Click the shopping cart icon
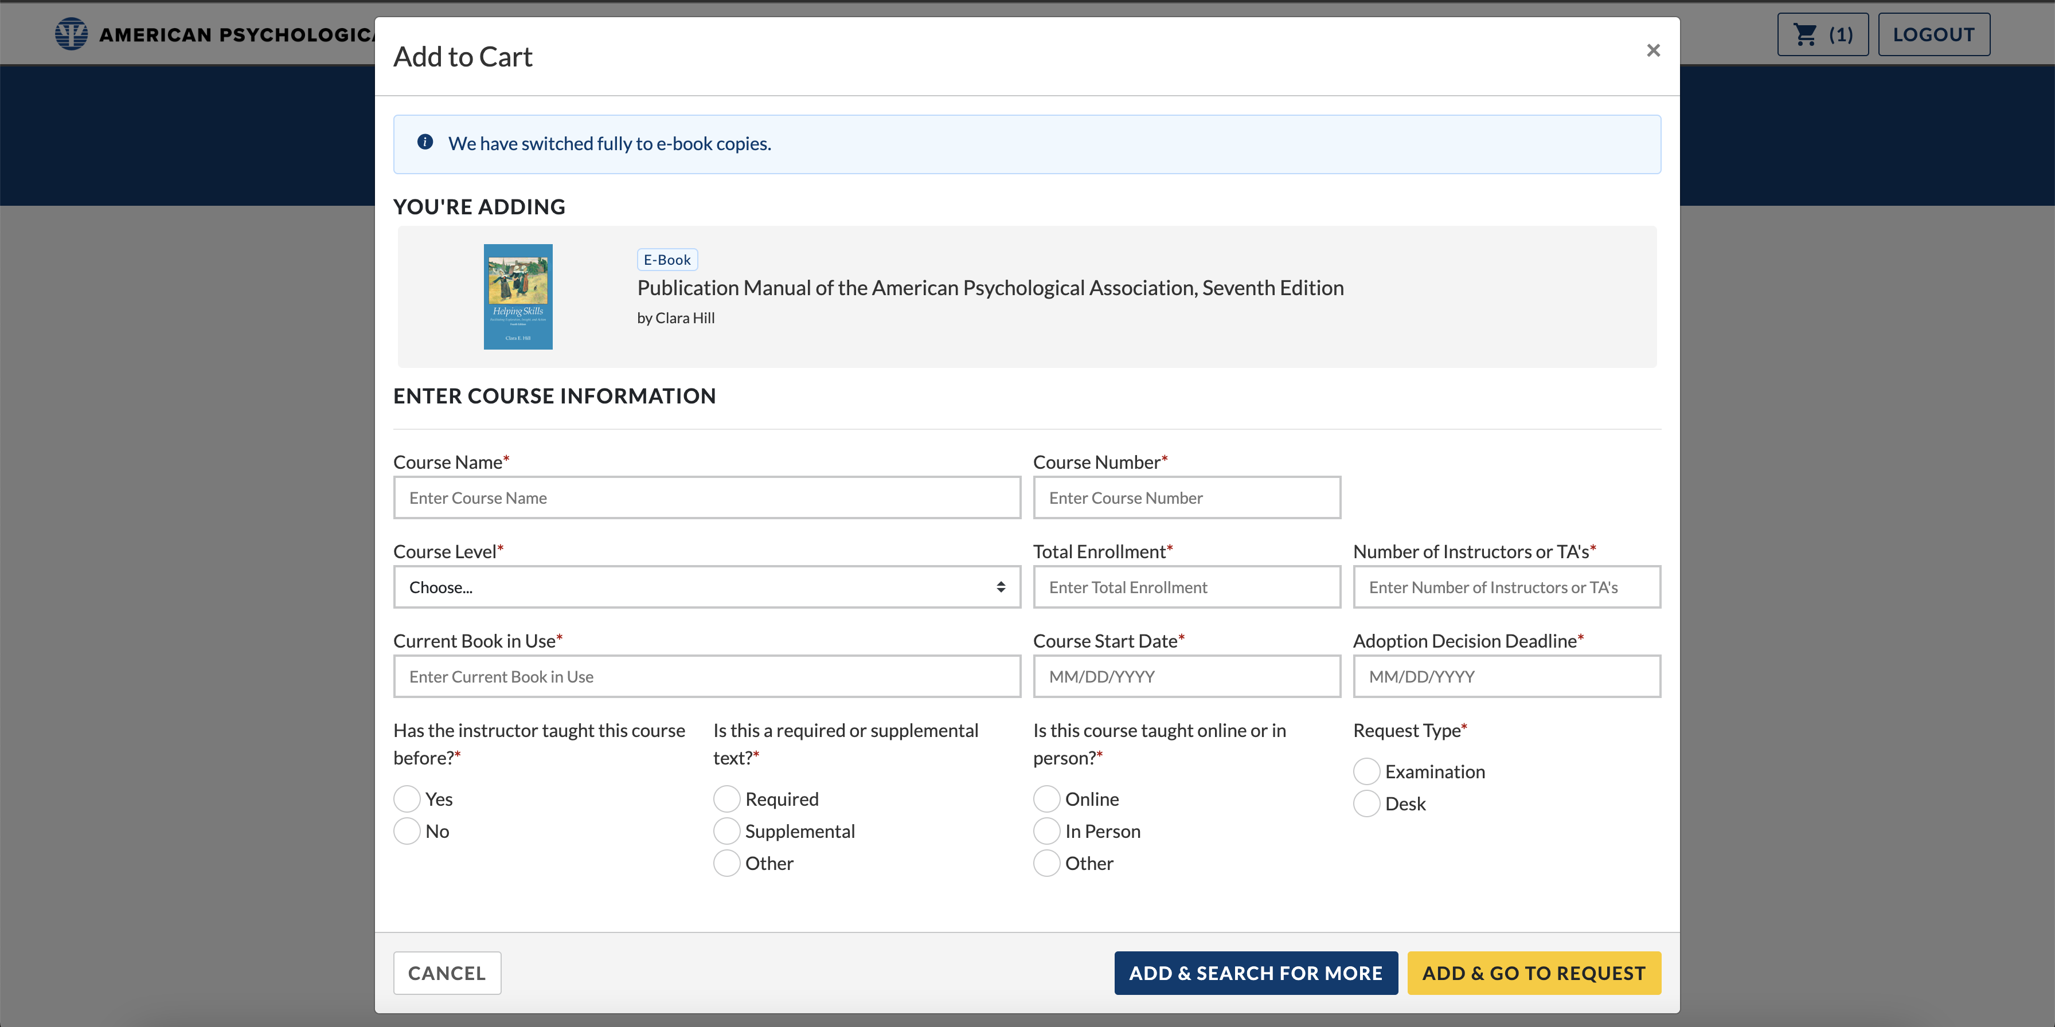This screenshot has width=2055, height=1027. point(1804,34)
